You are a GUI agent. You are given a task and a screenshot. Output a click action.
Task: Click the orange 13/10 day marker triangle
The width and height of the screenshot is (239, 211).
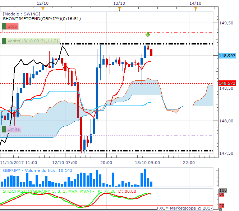click(x=119, y=9)
